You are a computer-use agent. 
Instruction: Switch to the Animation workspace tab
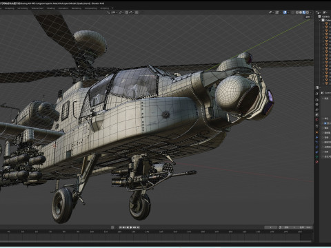[x=63, y=8]
